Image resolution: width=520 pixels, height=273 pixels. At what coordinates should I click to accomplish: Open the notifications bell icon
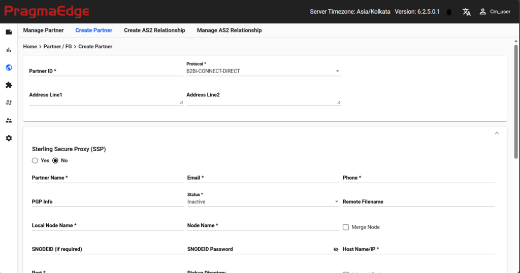(449, 12)
